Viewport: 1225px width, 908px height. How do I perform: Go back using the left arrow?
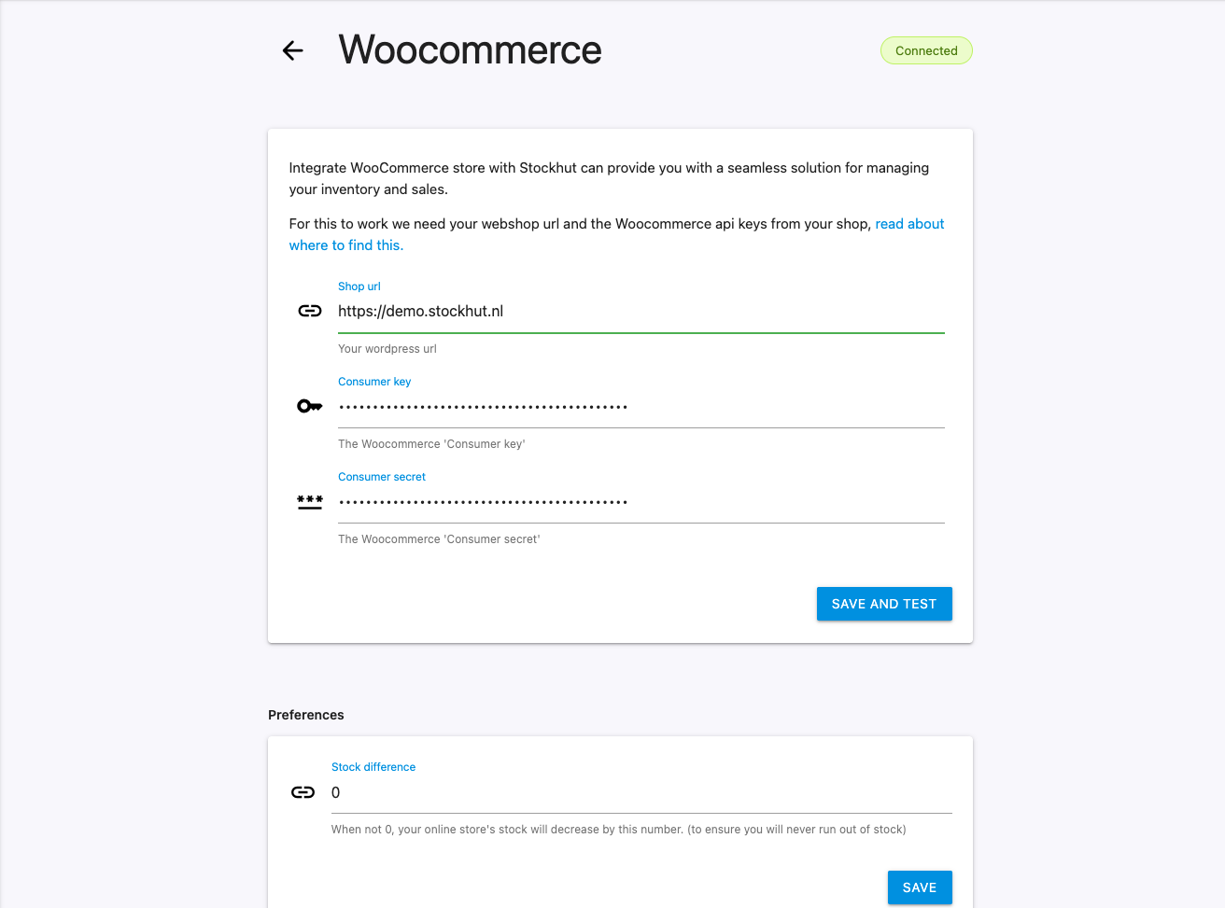[293, 50]
